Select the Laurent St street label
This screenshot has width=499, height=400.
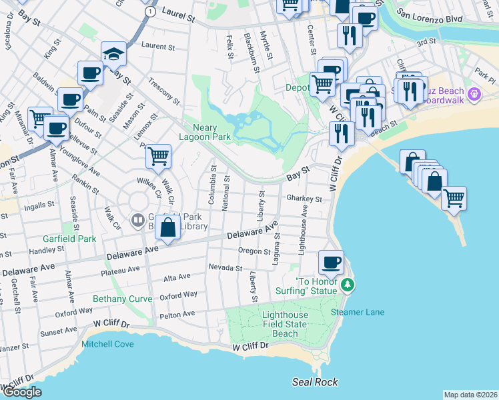(x=158, y=46)
